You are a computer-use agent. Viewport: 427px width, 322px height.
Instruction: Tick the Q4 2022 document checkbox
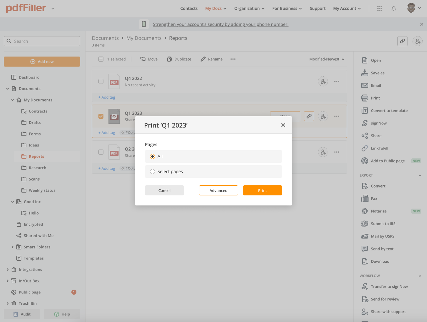pos(101,81)
